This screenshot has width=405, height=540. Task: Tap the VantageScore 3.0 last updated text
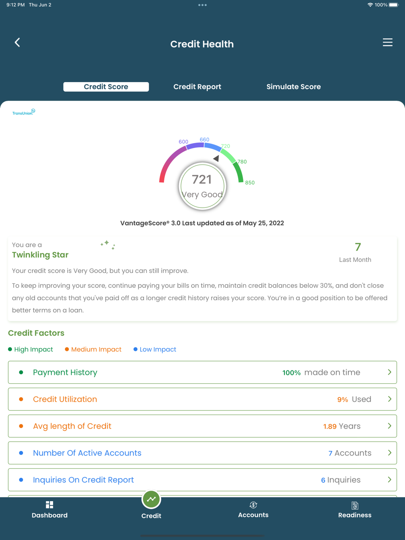[x=202, y=223]
